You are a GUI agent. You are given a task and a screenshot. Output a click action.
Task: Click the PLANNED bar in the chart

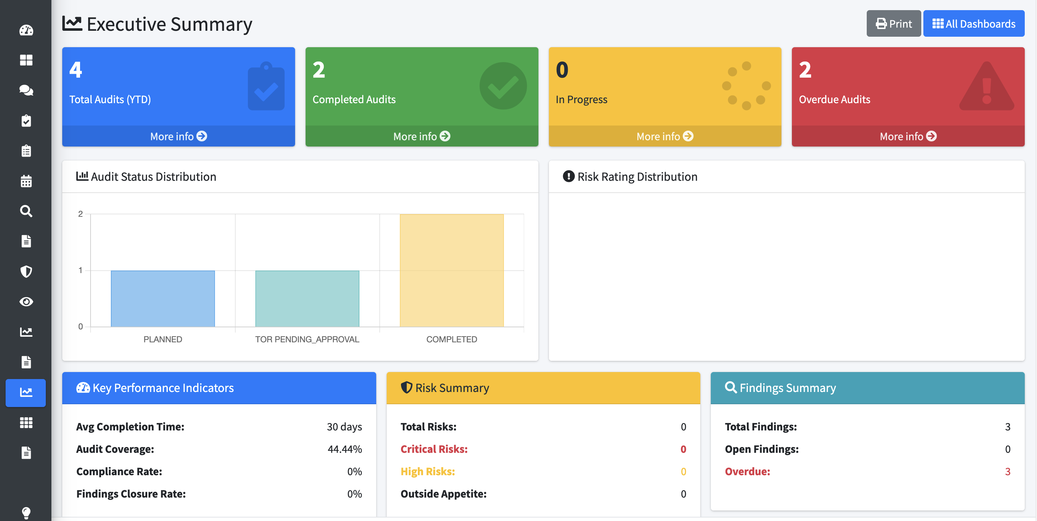(x=162, y=298)
